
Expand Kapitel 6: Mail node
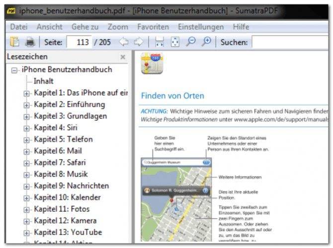coord(26,152)
